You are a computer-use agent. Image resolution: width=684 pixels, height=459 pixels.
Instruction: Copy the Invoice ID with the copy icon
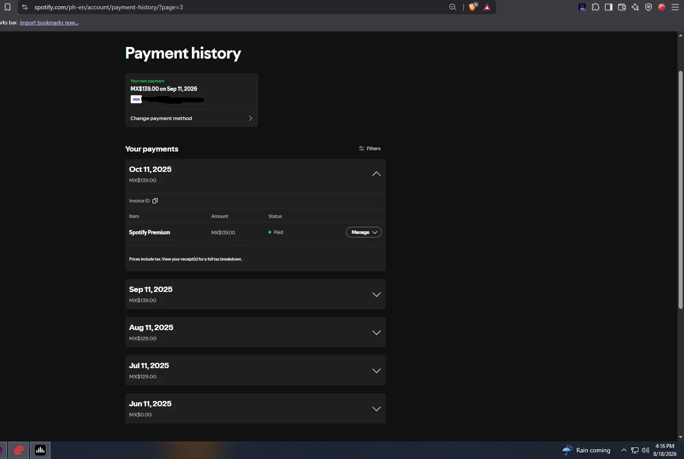click(155, 201)
